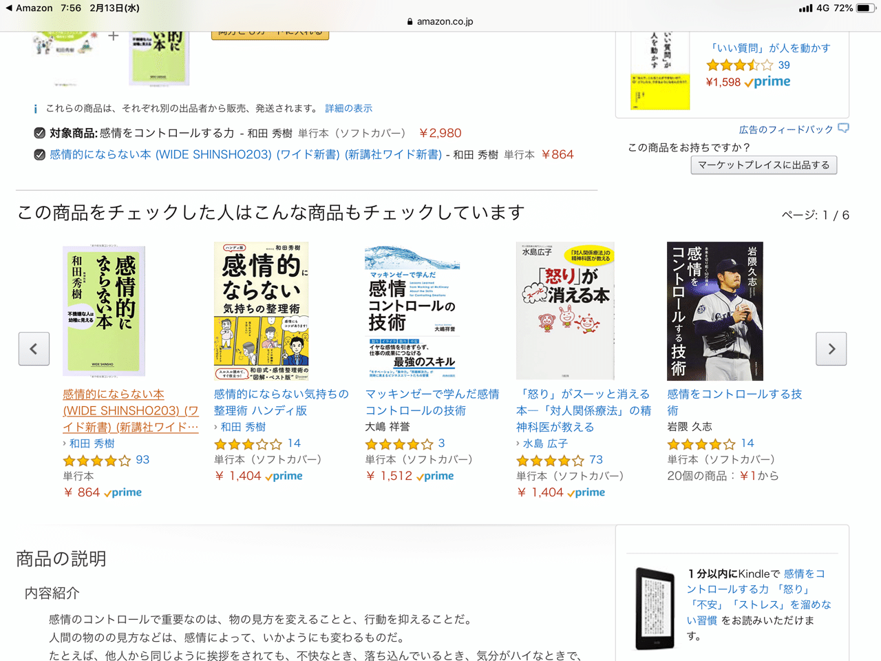Expand 詳細の表示 details link
Screen dimensions: 881x661
[348, 108]
